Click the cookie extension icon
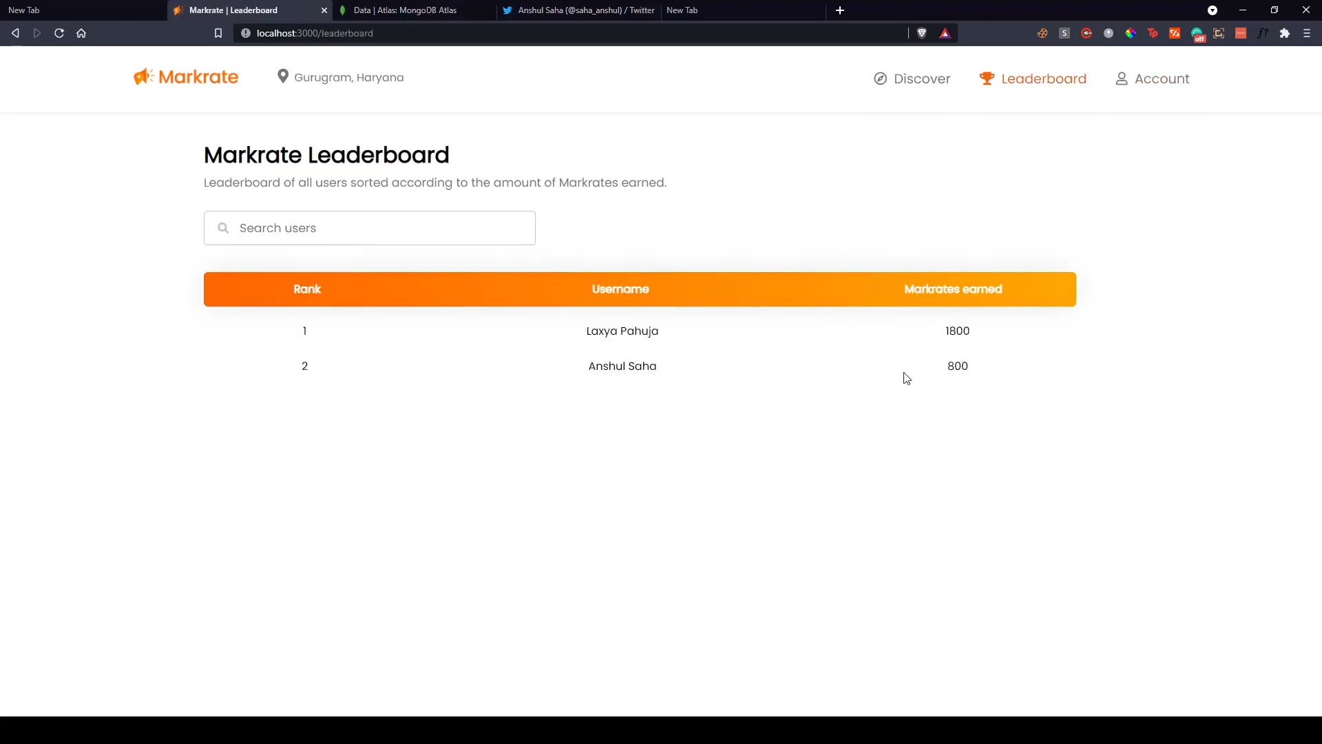 (1042, 33)
